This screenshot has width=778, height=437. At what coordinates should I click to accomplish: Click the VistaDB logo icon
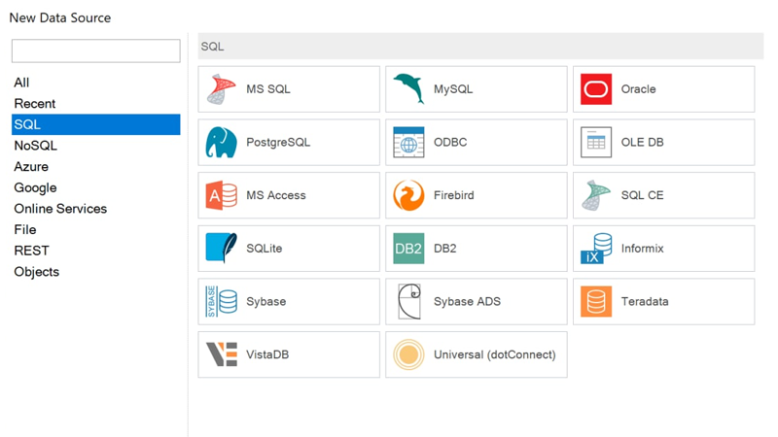point(222,354)
